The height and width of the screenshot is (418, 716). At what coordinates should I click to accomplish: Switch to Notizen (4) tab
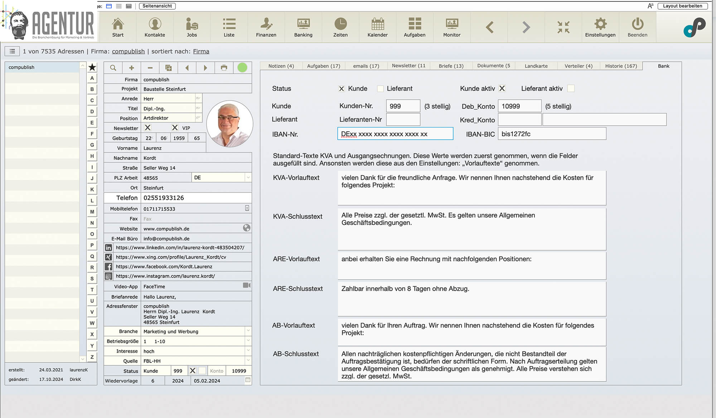281,66
